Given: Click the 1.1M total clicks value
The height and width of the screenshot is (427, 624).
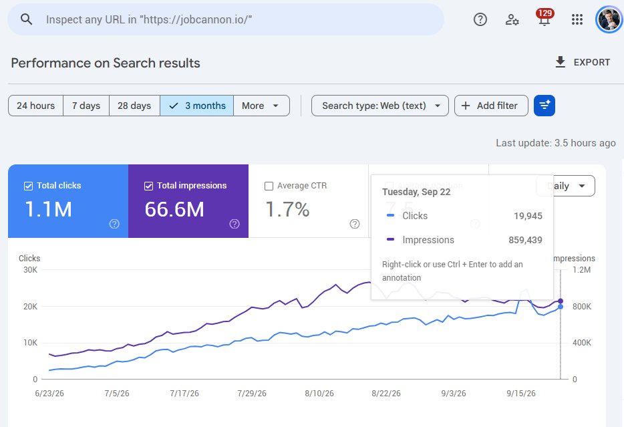Looking at the screenshot, I should 48,209.
